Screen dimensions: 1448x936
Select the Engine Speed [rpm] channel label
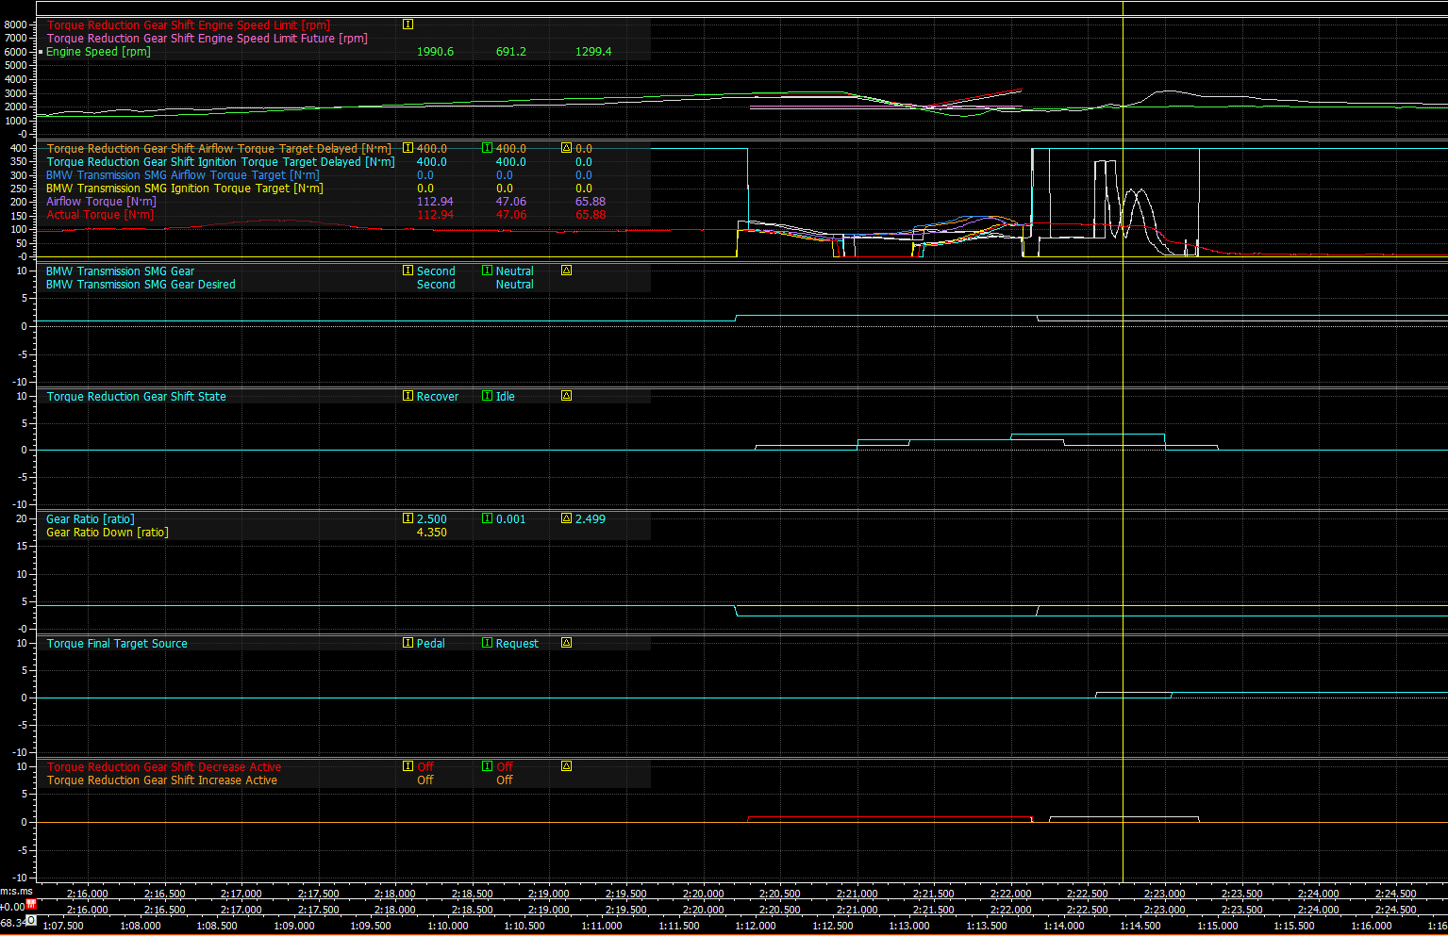click(x=98, y=52)
